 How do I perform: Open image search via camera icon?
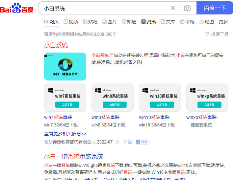point(187,8)
